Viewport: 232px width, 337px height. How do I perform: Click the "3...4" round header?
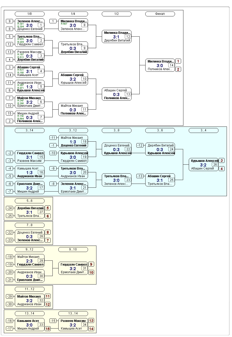(204, 130)
